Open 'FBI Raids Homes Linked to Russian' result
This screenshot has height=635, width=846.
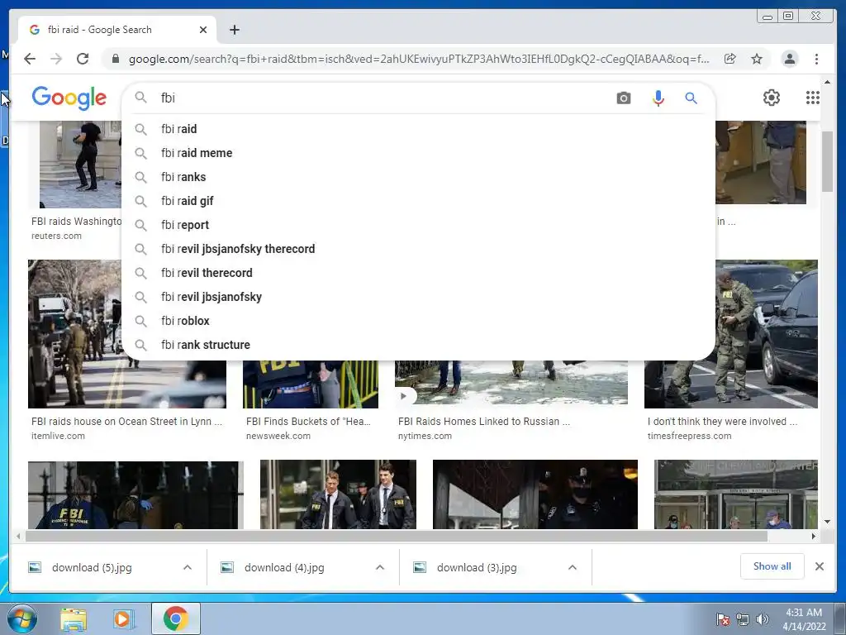coord(483,421)
